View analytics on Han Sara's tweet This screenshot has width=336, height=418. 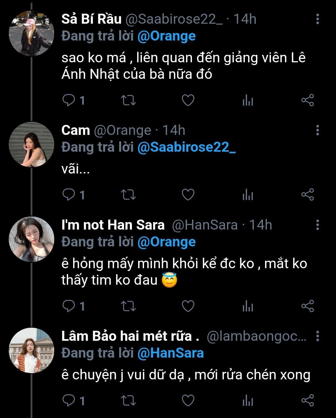248,306
